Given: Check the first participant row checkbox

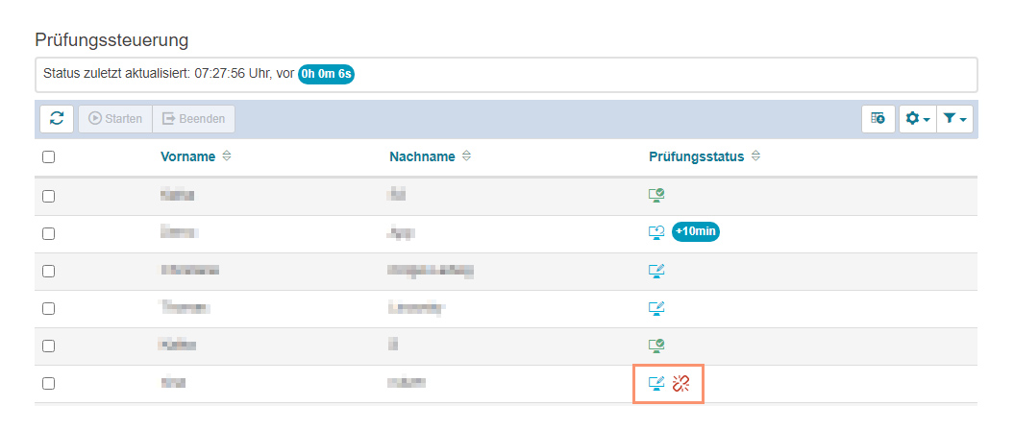Looking at the screenshot, I should (49, 196).
